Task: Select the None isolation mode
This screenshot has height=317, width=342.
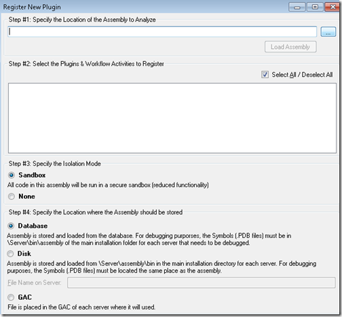Action: point(12,197)
